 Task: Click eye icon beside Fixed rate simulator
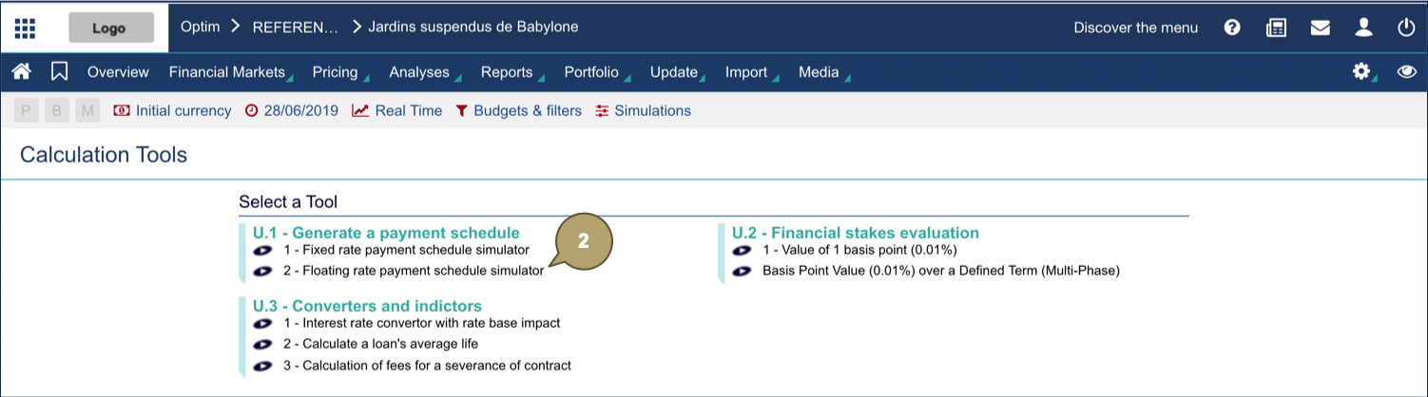[263, 251]
